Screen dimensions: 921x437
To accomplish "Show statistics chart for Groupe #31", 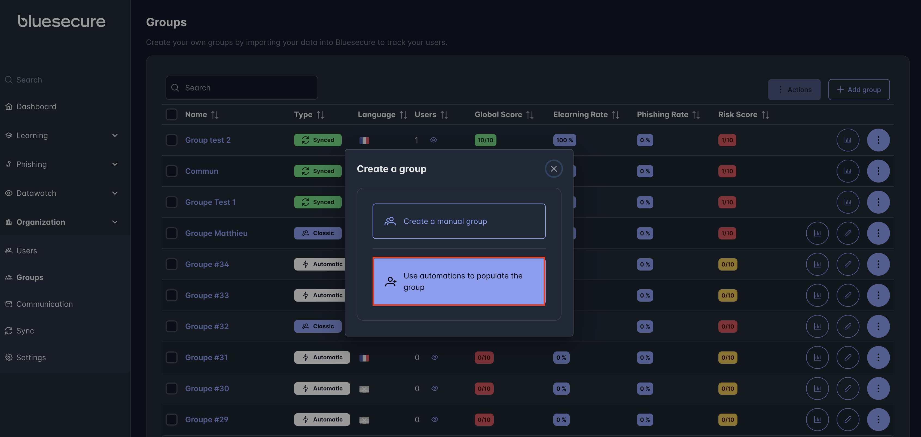I will pyautogui.click(x=817, y=357).
